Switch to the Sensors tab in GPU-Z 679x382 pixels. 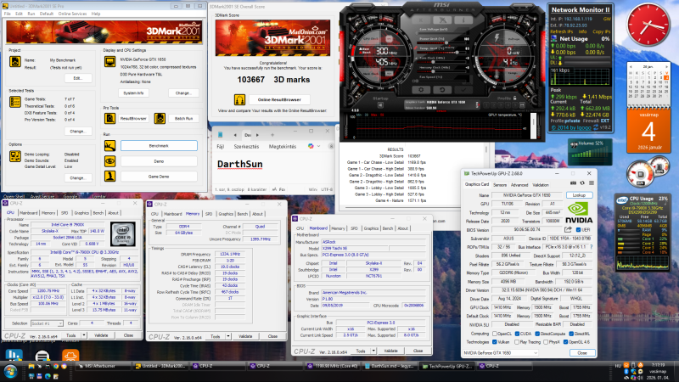(x=500, y=185)
